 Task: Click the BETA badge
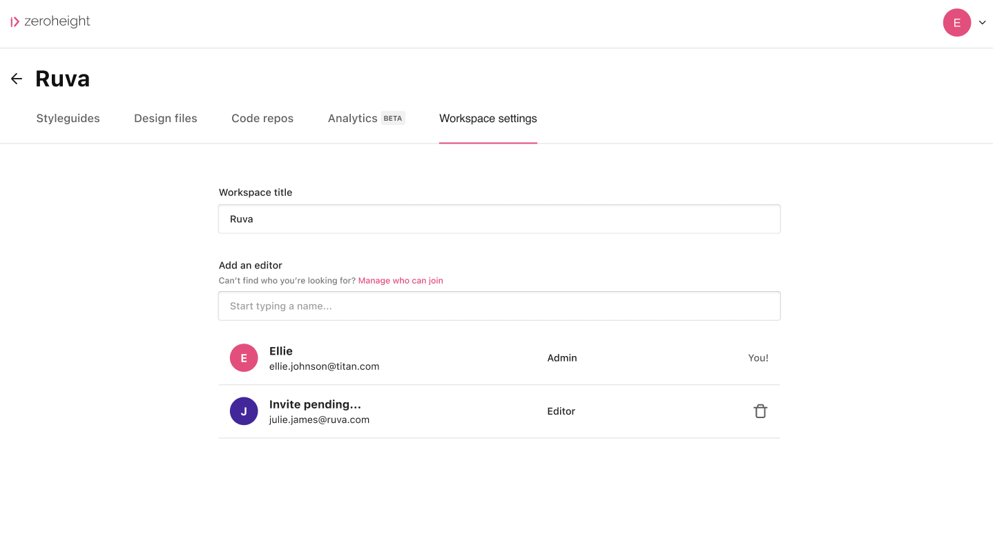pos(393,118)
